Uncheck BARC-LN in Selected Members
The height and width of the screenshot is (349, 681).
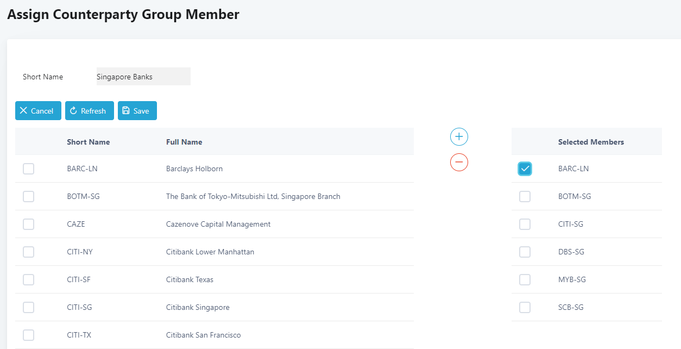(x=525, y=169)
